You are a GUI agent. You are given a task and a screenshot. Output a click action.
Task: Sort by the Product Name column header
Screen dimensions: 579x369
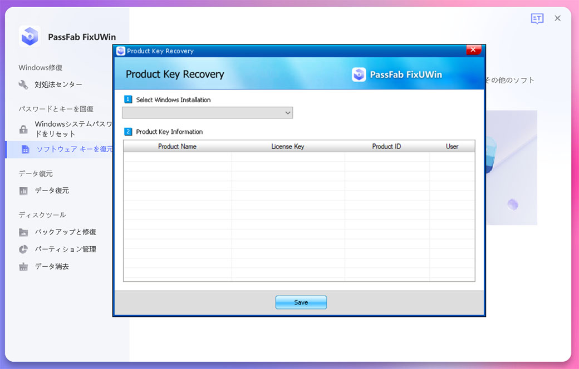[x=177, y=147]
